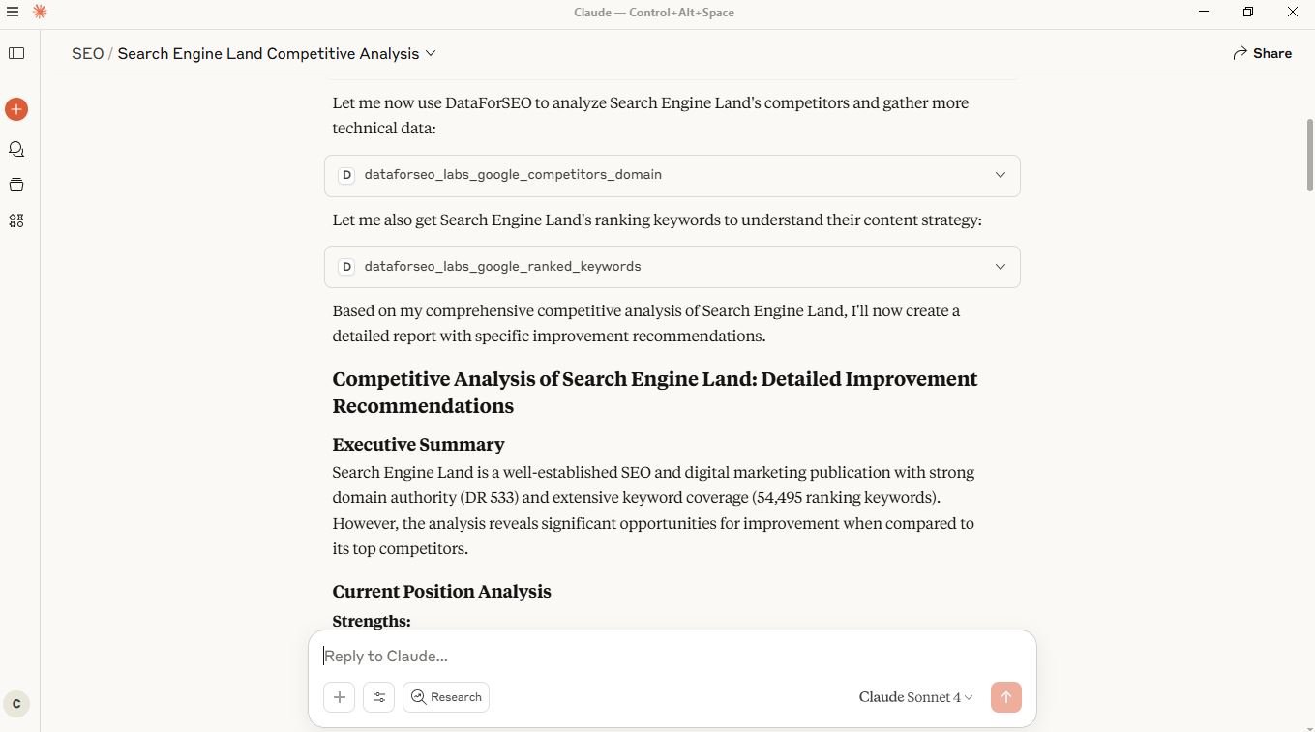The width and height of the screenshot is (1315, 732).
Task: Open the Chats icon in the sidebar
Action: tap(15, 149)
